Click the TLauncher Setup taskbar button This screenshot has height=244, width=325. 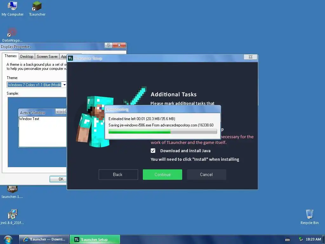(95, 240)
